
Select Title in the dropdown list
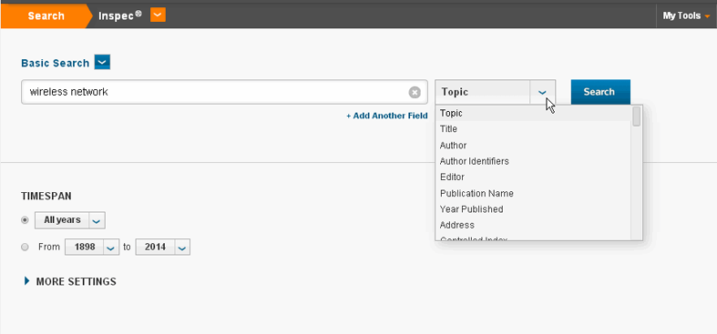coord(534,129)
